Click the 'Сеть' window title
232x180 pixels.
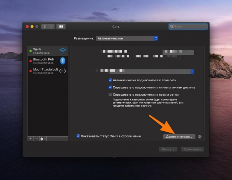coord(116,27)
